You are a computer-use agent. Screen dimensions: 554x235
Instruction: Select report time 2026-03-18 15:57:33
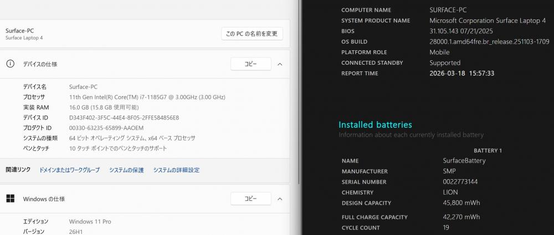[x=462, y=74]
